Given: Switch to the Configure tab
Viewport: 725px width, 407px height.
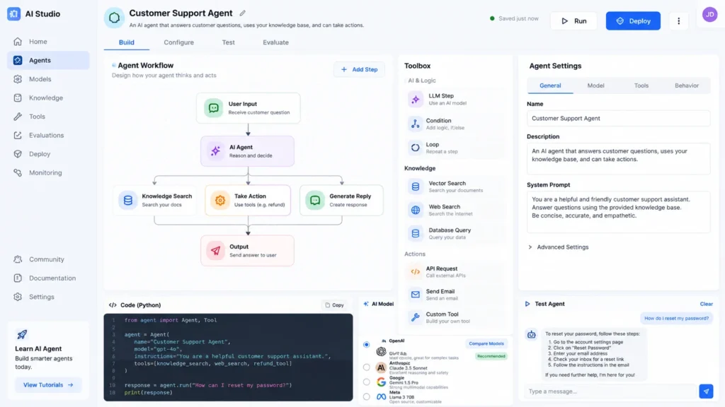Looking at the screenshot, I should tap(178, 42).
